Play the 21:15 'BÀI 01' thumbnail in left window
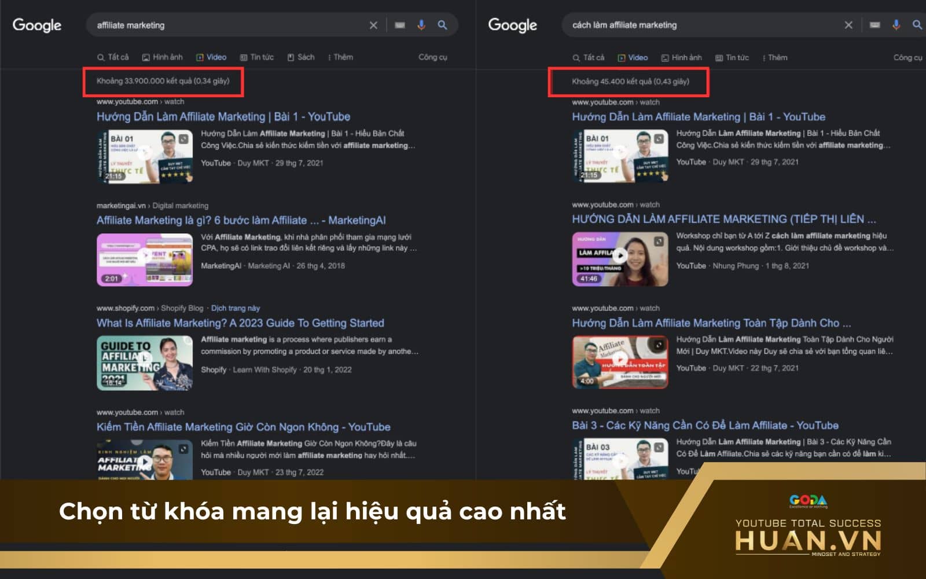 (145, 156)
